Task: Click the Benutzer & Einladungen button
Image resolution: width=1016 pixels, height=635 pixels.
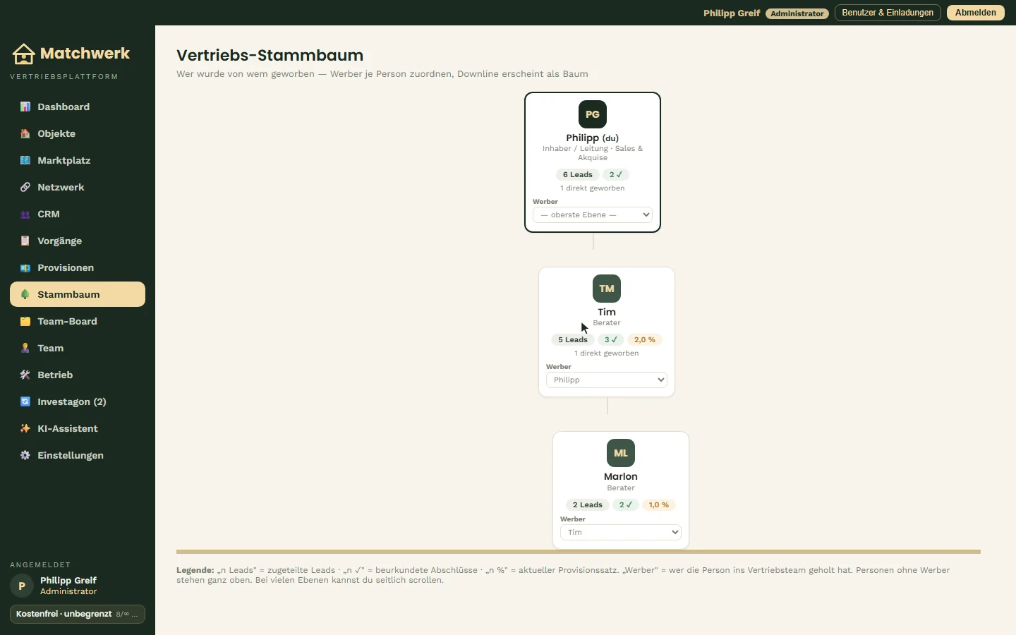Action: (888, 13)
